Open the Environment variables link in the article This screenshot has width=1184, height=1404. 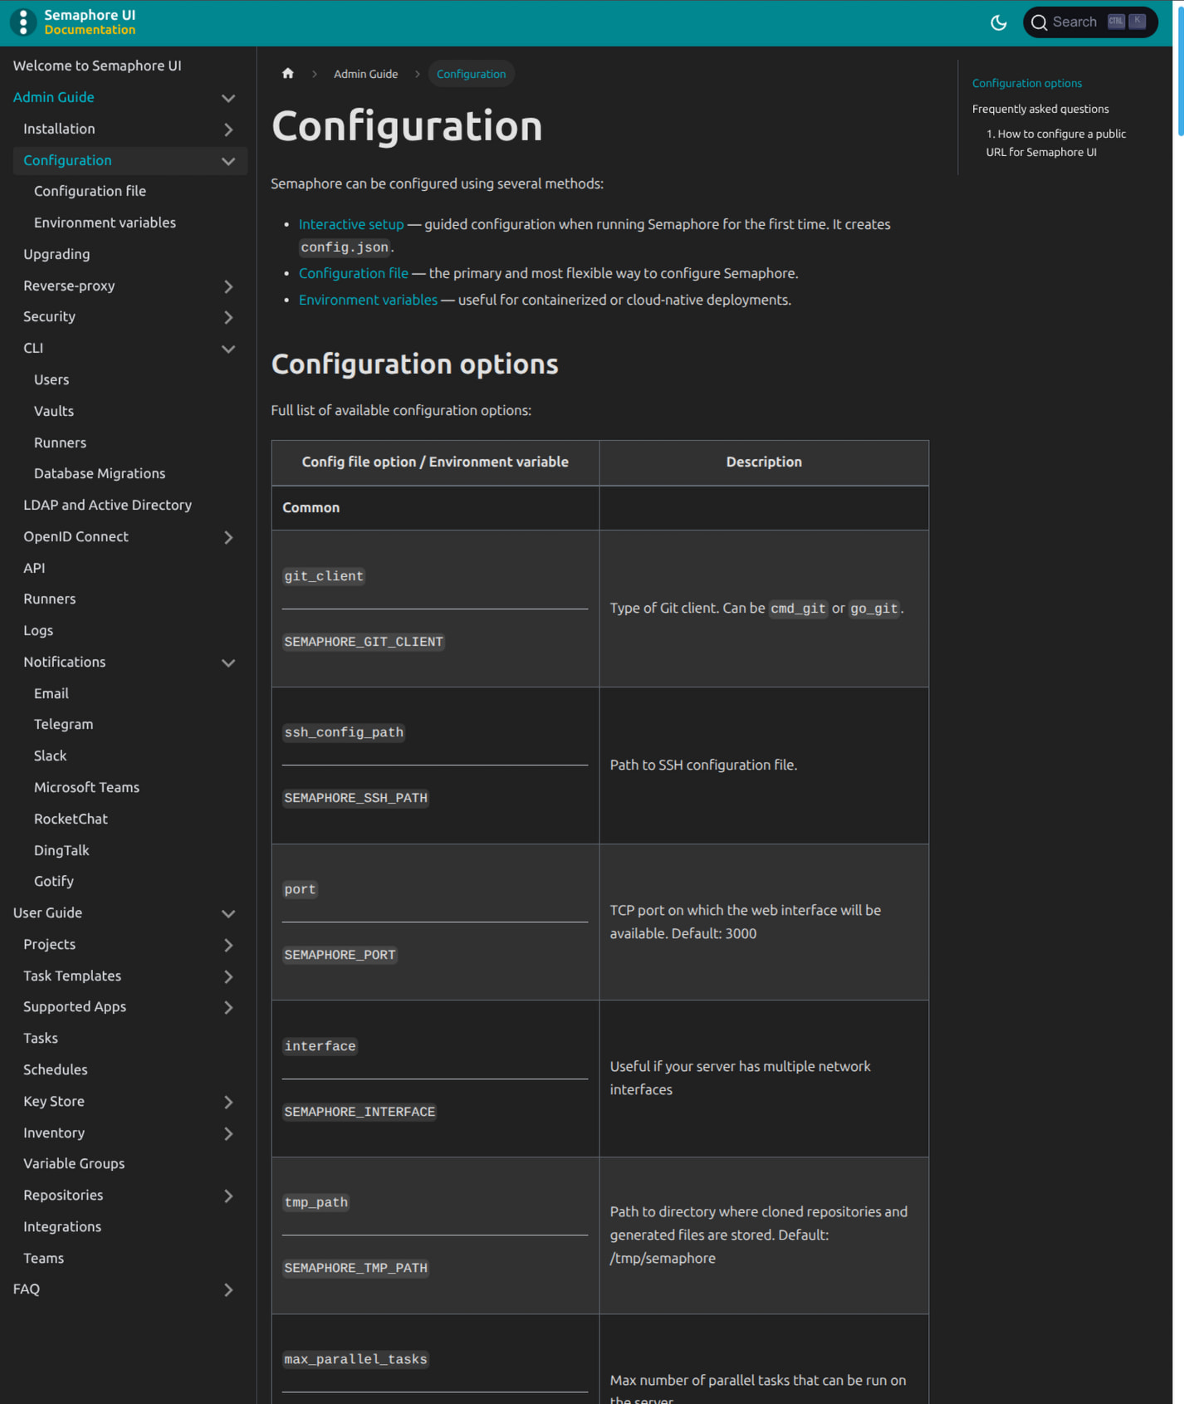(x=368, y=300)
